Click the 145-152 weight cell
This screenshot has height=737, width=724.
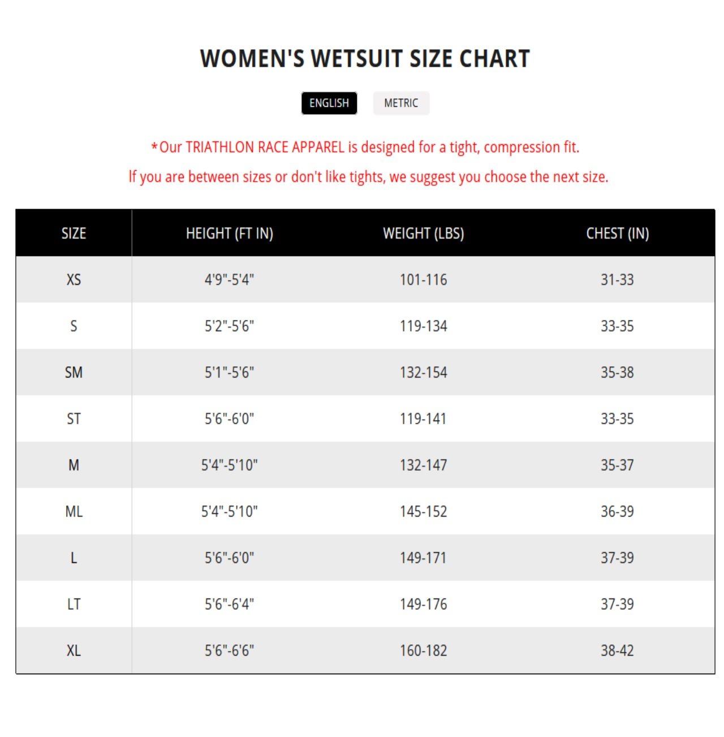pos(423,511)
